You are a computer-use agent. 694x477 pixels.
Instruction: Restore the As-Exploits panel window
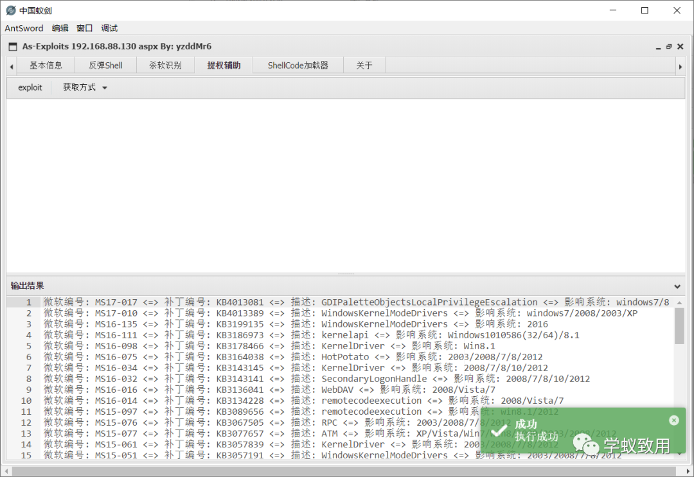click(x=669, y=46)
